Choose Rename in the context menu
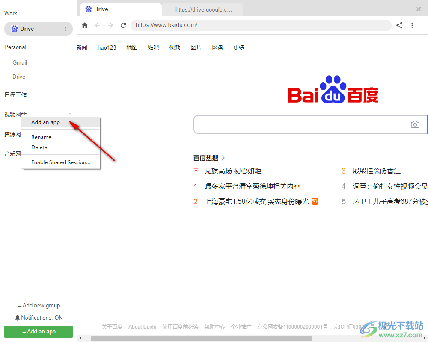Viewport: 428px width, 342px height. (x=61, y=137)
